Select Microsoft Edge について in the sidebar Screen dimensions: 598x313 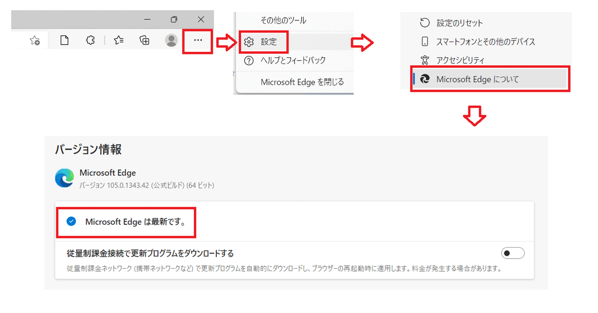click(x=490, y=79)
